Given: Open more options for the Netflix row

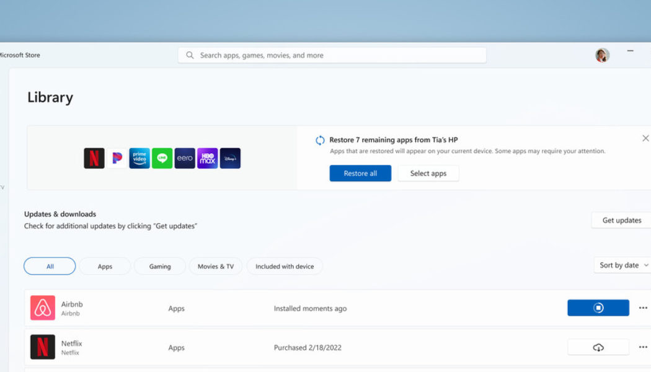Looking at the screenshot, I should click(643, 347).
